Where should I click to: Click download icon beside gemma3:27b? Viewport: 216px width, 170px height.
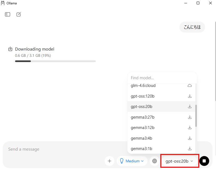click(190, 117)
